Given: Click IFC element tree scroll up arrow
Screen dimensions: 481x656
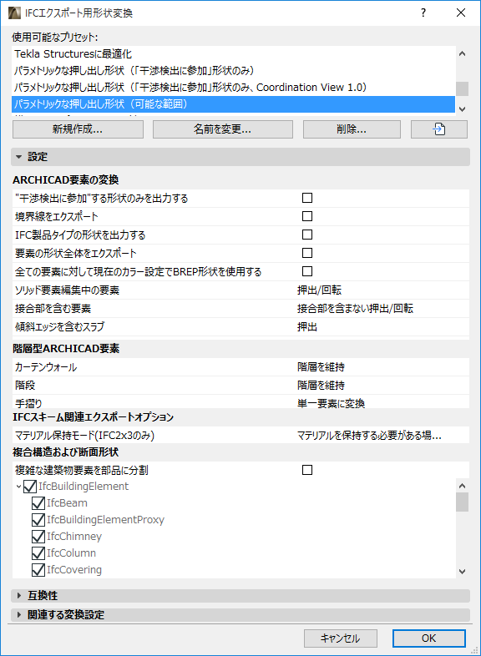Looking at the screenshot, I should tap(462, 486).
